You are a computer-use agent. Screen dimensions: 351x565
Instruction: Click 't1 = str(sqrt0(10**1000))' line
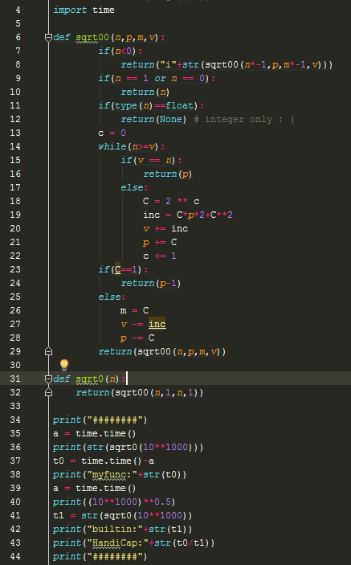pyautogui.click(x=123, y=515)
